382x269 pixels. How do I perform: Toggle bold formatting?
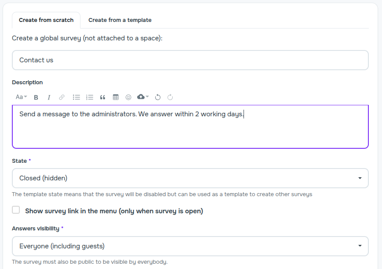click(x=36, y=97)
